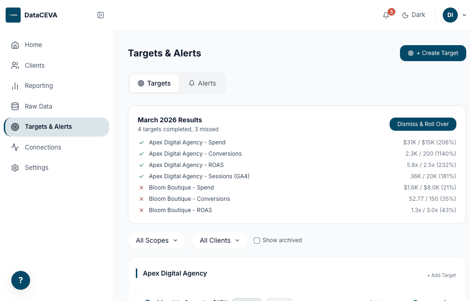Click the March 2026 Results heading
Image resolution: width=470 pixels, height=301 pixels.
click(x=170, y=120)
